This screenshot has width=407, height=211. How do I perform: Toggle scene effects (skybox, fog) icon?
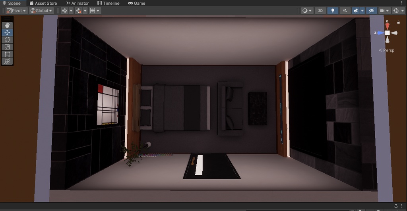tap(356, 11)
